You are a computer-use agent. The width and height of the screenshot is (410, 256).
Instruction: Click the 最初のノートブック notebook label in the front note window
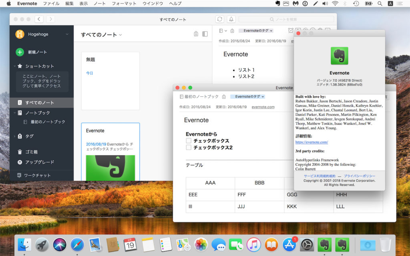201,97
